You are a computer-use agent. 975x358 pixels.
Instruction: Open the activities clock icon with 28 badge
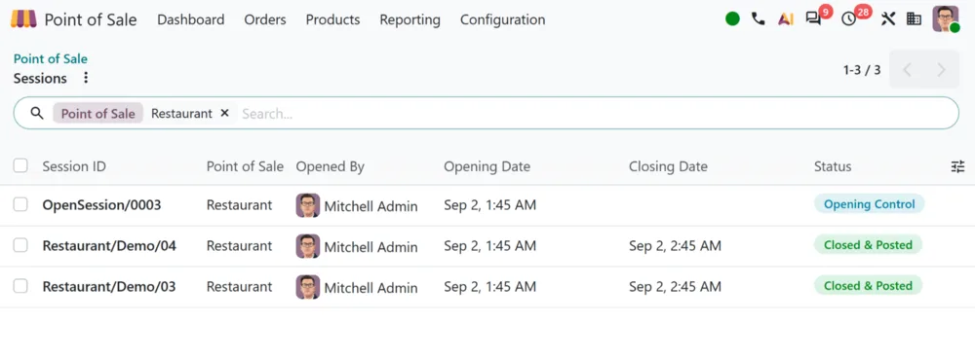coord(849,19)
